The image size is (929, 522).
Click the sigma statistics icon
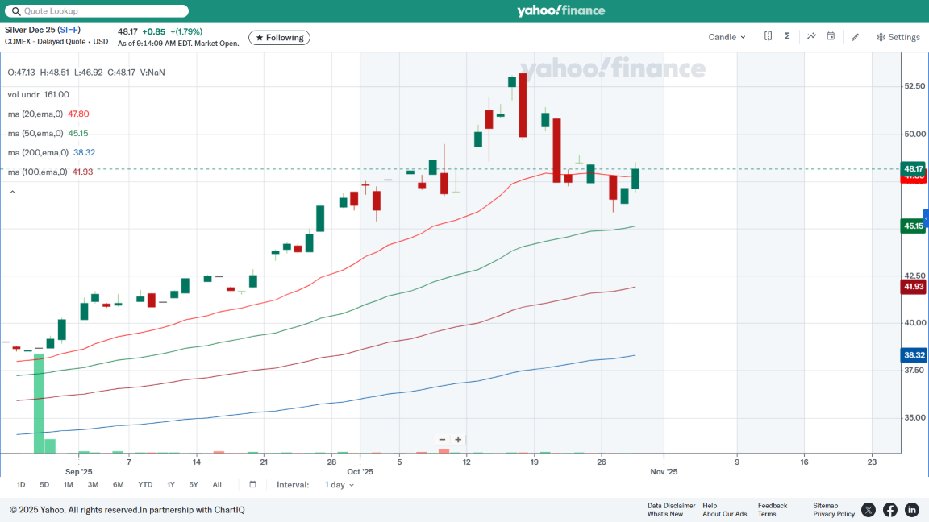(787, 36)
